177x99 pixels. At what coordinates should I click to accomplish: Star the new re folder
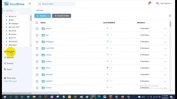pos(108,28)
